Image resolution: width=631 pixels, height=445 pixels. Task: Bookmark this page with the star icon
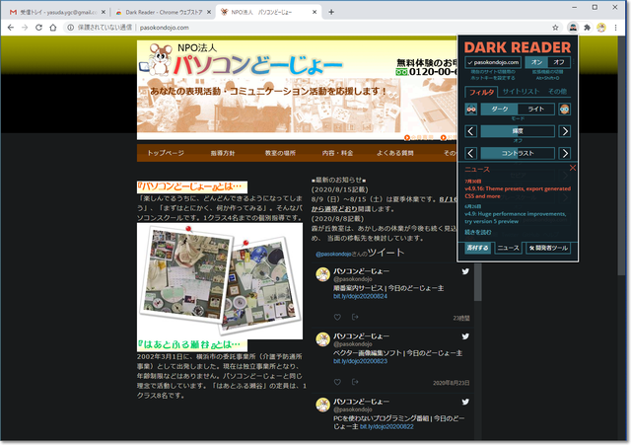[x=555, y=28]
